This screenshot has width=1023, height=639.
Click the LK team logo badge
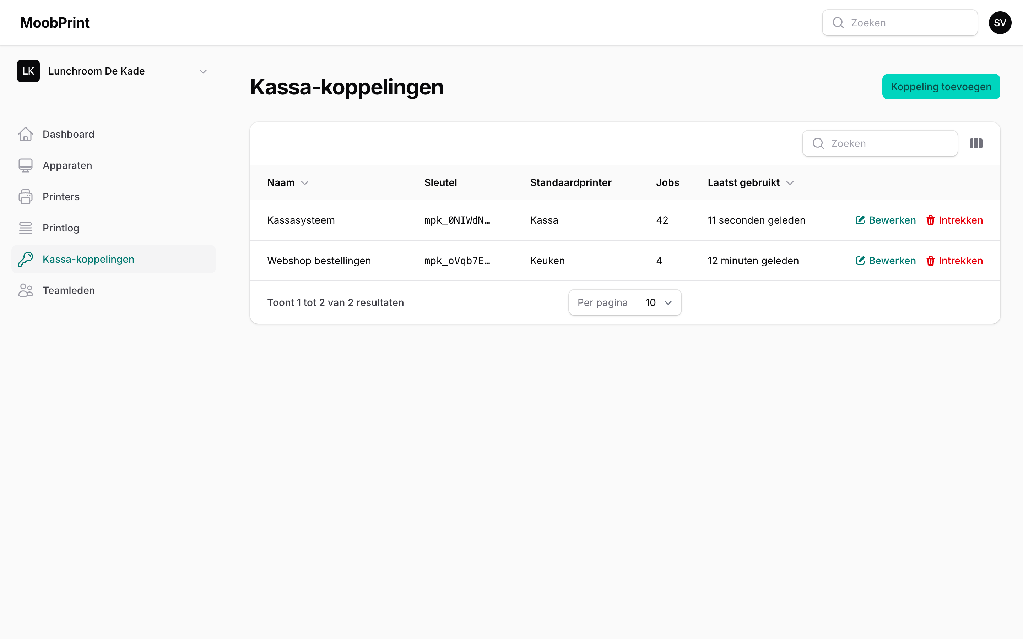click(28, 71)
